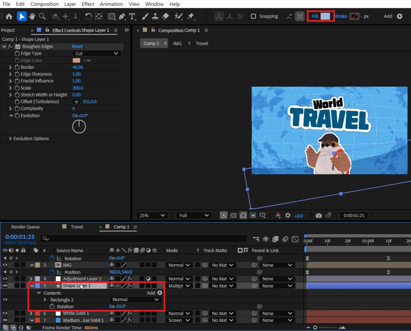Open Full resolution dropdown
This screenshot has width=411, height=331.
point(194,215)
